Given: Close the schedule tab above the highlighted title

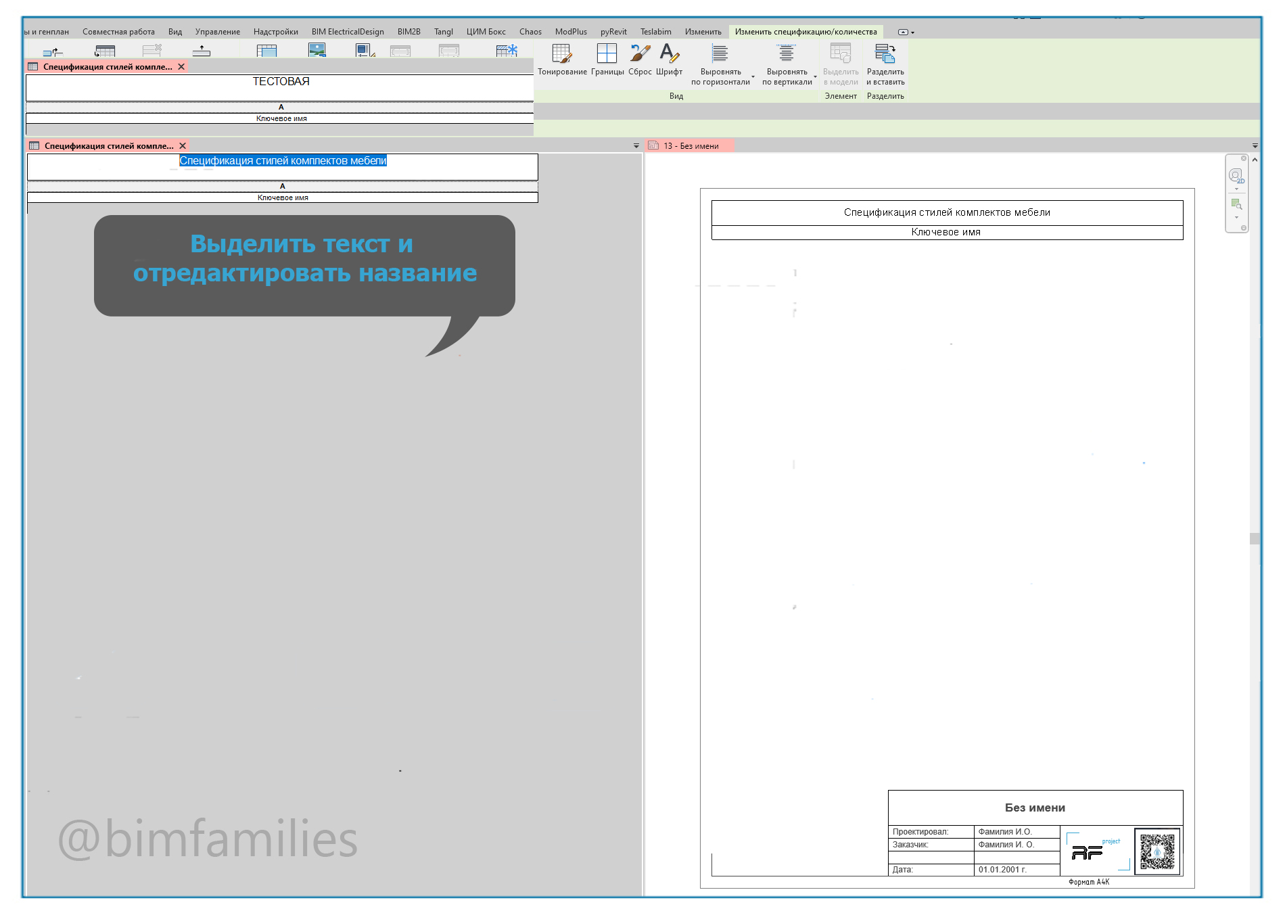Looking at the screenshot, I should click(x=183, y=146).
